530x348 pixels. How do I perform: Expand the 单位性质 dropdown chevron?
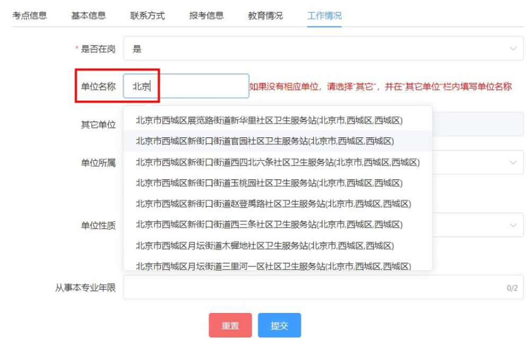[x=513, y=225]
